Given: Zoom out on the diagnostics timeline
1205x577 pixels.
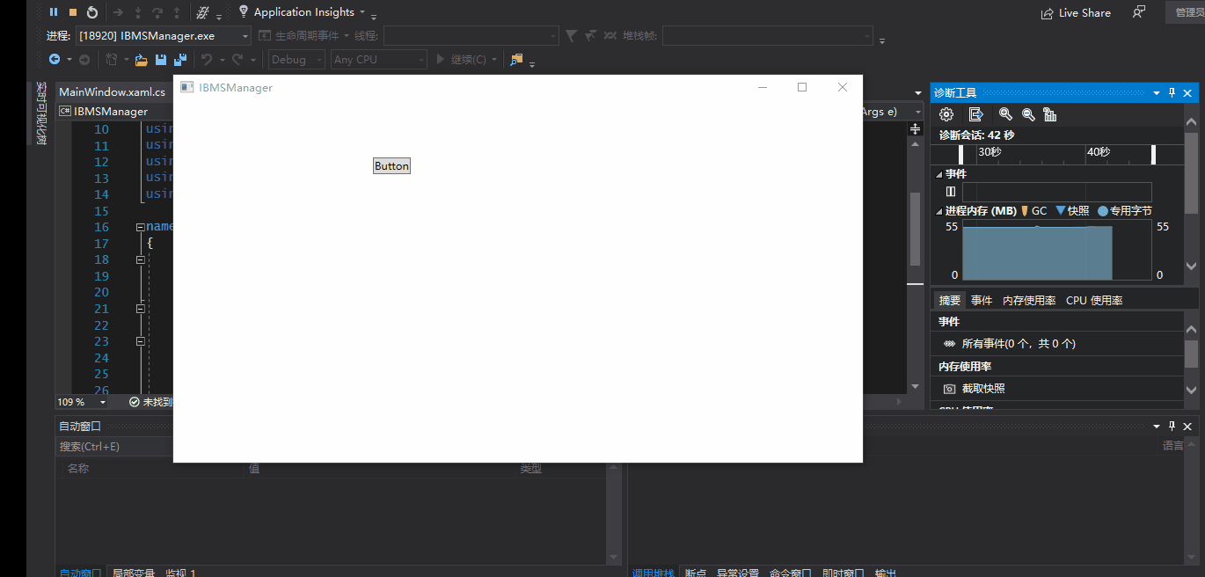Looking at the screenshot, I should click(1027, 114).
